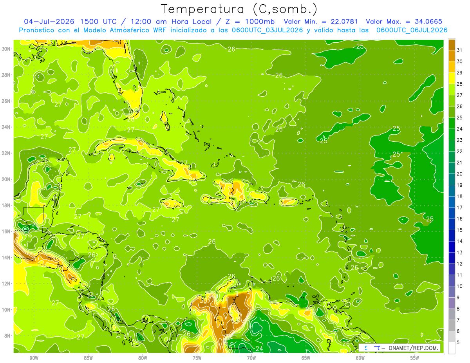Image resolution: width=470 pixels, height=363 pixels.
Task: Click the 75W longitude axis label
Action: click(x=197, y=358)
